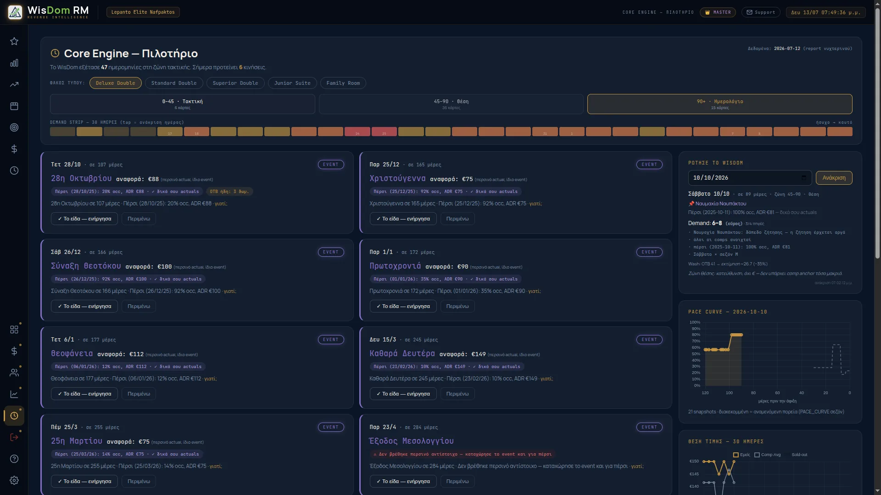
Task: Open the grid modules icon in sidebar
Action: [14, 330]
